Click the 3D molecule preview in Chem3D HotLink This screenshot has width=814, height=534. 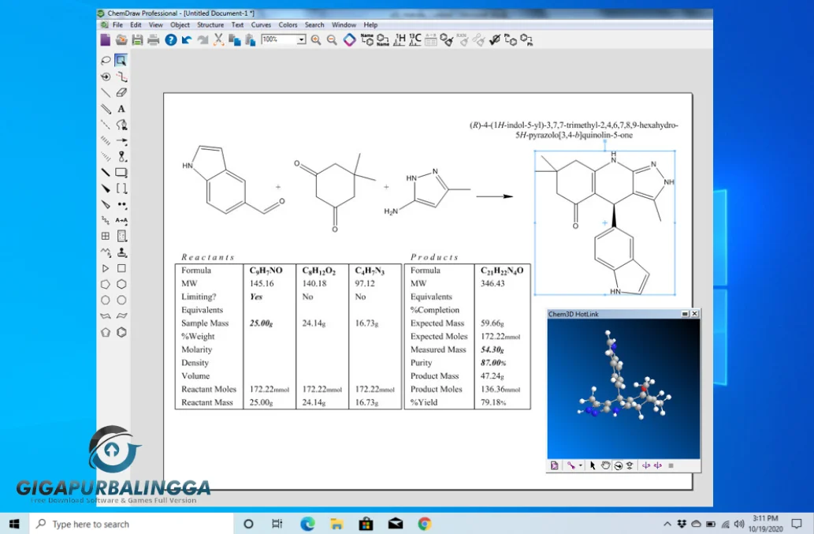[x=623, y=389]
